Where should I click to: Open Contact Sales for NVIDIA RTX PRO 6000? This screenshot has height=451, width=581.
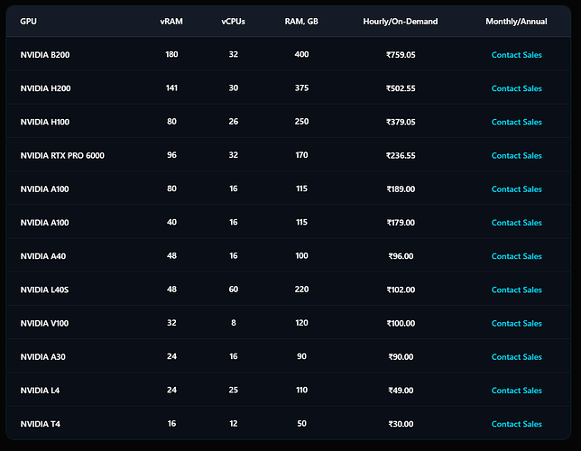[x=517, y=156]
